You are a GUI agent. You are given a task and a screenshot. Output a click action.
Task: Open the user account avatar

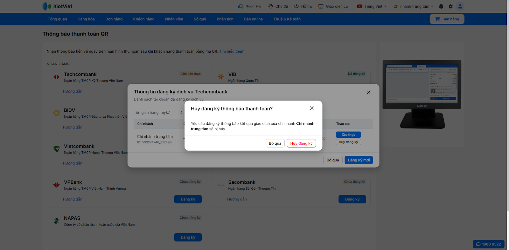coord(460,6)
